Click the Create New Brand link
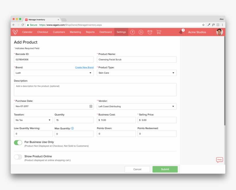 pyautogui.click(x=84, y=67)
